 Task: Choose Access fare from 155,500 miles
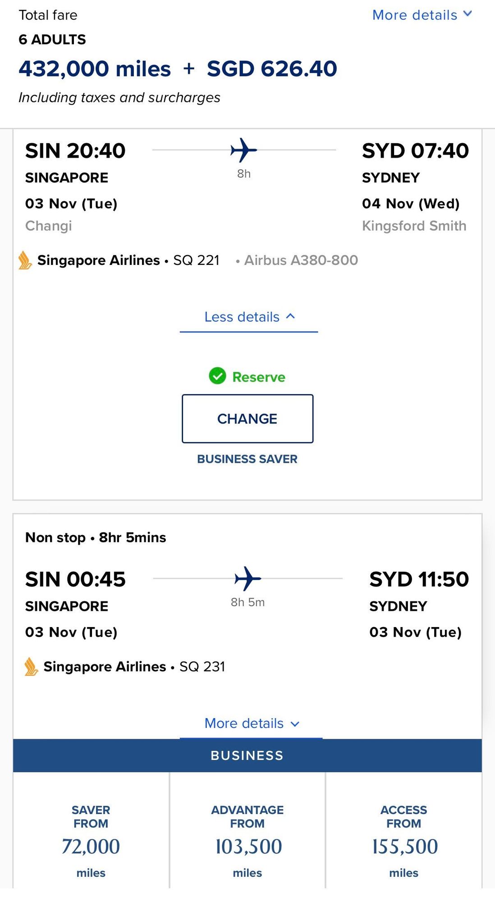point(404,841)
